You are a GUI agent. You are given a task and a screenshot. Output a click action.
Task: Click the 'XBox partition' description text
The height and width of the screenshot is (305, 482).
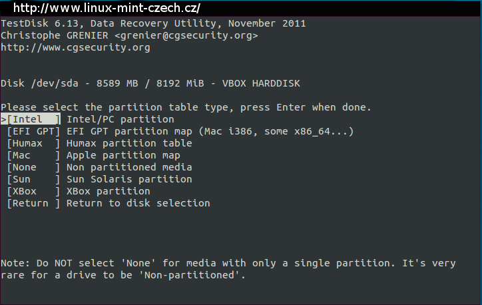109,191
